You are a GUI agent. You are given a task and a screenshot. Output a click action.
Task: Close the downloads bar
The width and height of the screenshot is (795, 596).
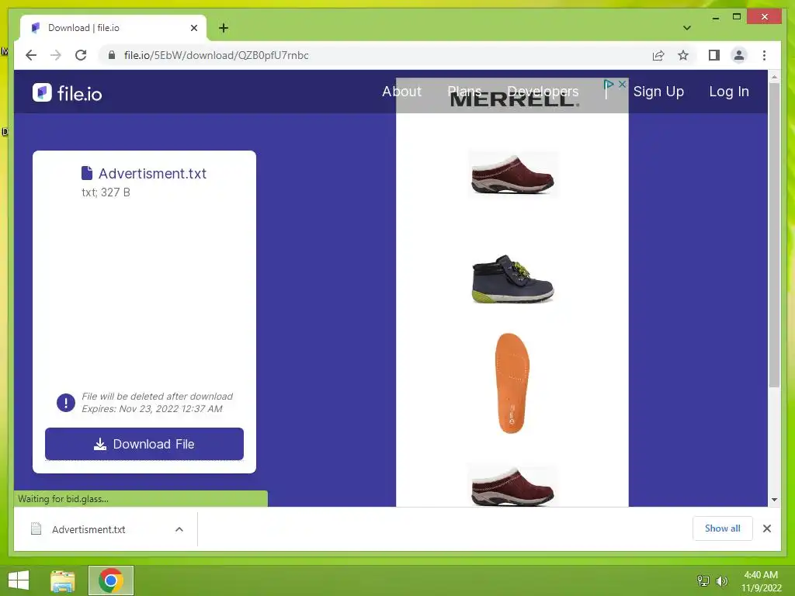[766, 528]
